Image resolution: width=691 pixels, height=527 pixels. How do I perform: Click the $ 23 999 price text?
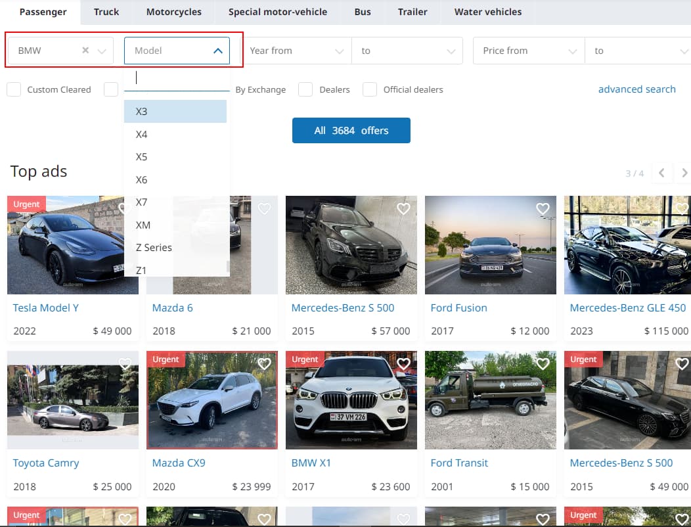point(251,486)
